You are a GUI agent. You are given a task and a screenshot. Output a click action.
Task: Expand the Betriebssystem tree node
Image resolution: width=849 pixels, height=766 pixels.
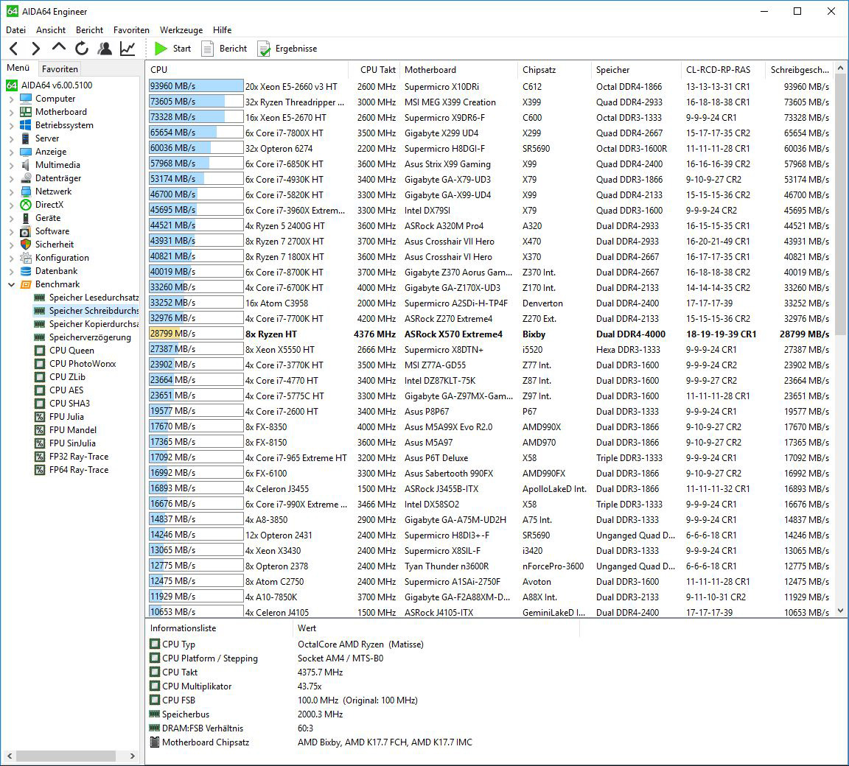click(x=11, y=125)
